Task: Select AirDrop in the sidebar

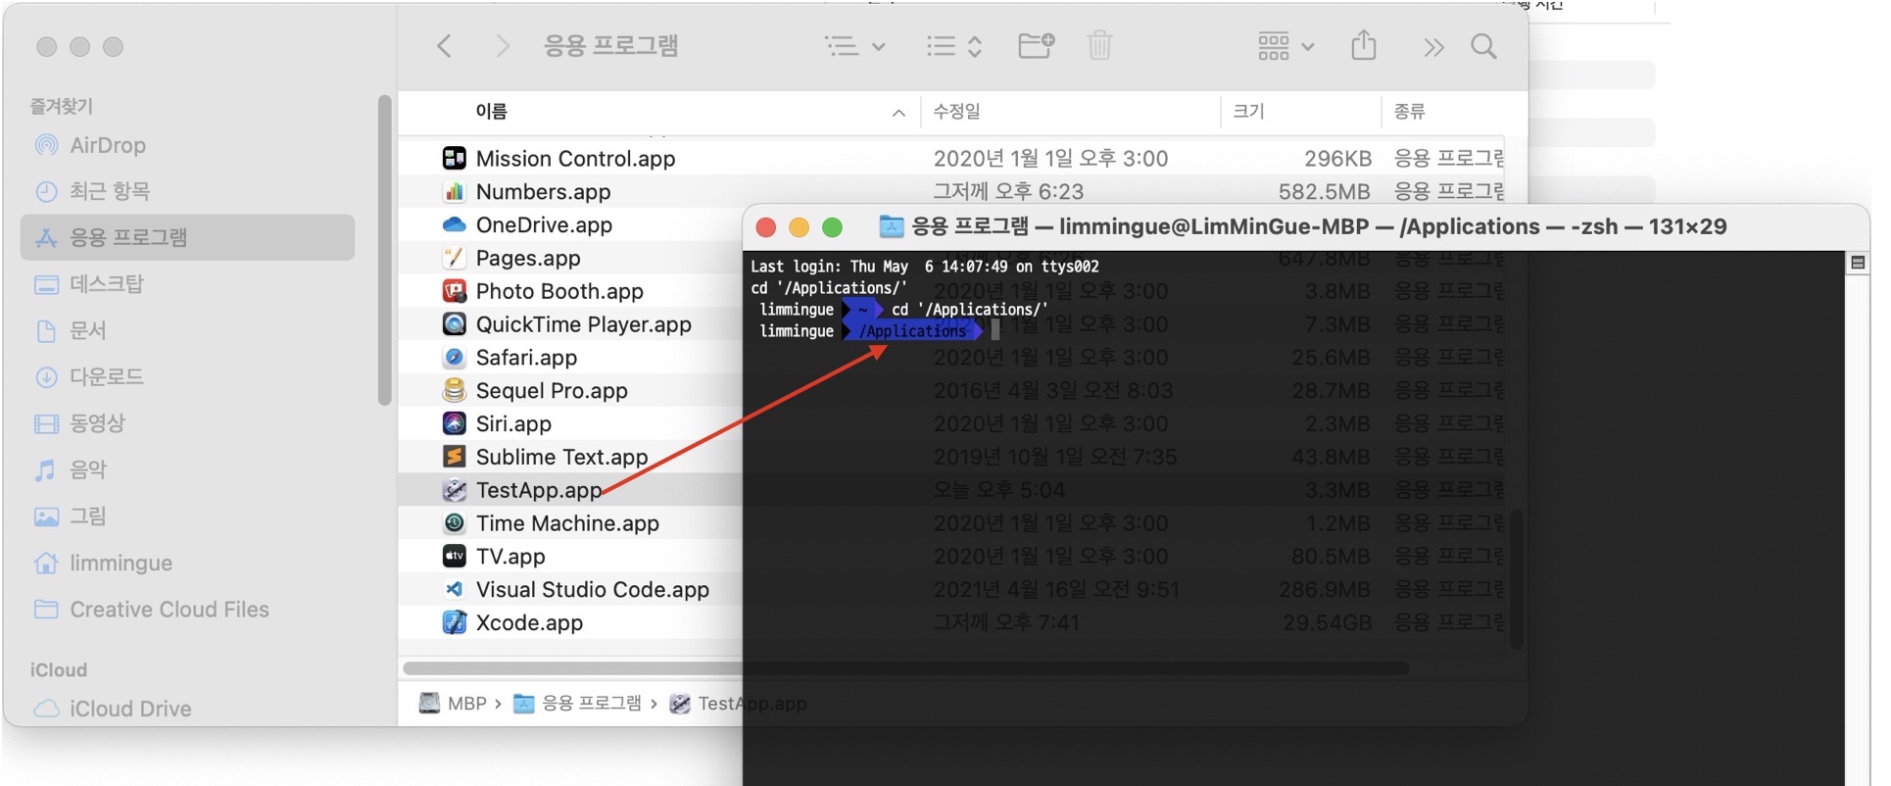Action: (x=108, y=145)
